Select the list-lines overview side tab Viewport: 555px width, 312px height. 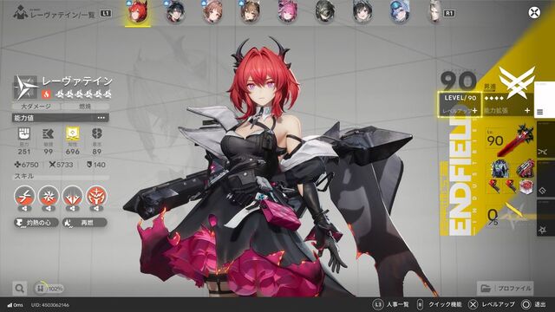pos(544,101)
